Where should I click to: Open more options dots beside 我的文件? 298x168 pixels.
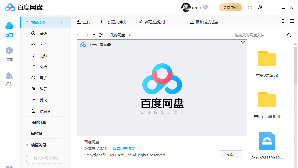[61, 22]
